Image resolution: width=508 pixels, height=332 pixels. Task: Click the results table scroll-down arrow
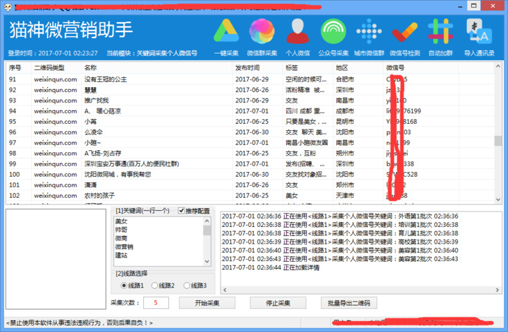pos(498,200)
